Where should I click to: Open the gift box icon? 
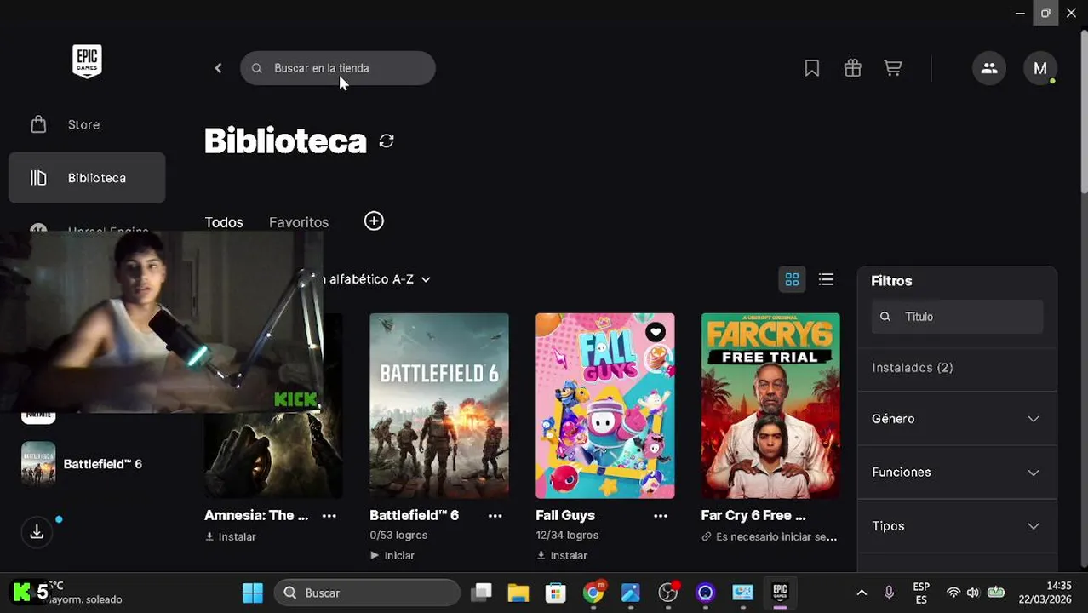coord(852,68)
